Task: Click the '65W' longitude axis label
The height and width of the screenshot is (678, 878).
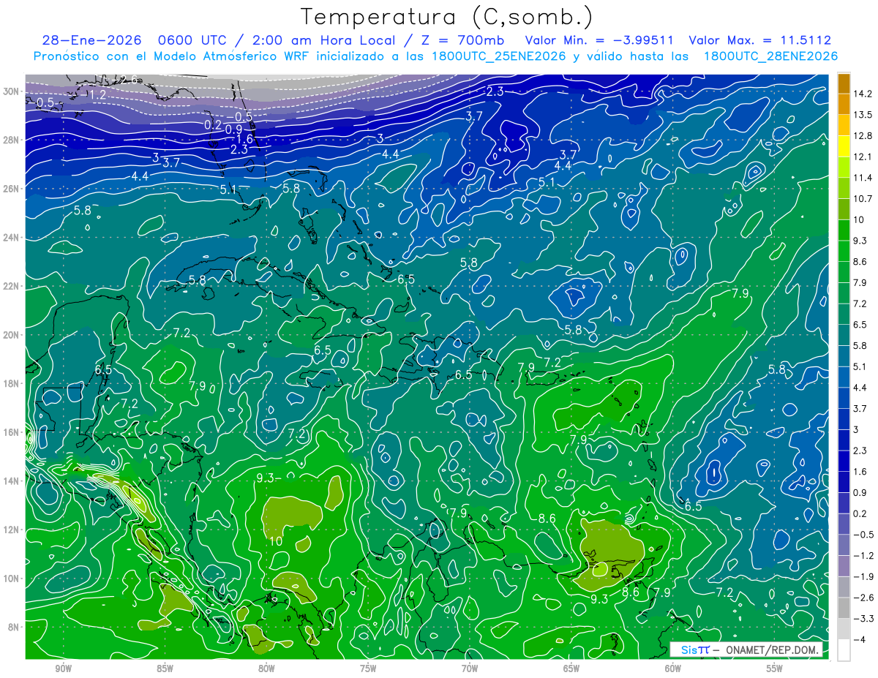Action: click(571, 667)
